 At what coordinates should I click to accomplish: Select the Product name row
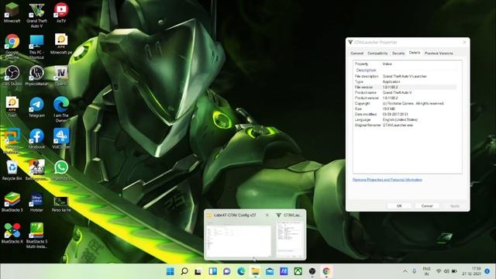405,92
